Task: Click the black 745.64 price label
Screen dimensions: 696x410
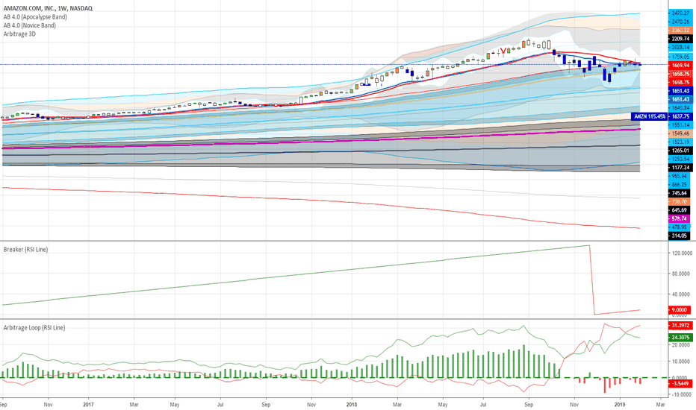Action: 680,193
